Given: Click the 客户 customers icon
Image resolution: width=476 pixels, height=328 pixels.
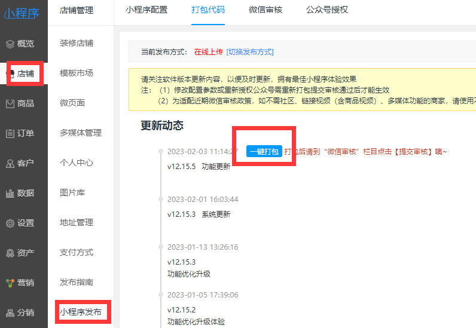Looking at the screenshot, I should [10, 163].
